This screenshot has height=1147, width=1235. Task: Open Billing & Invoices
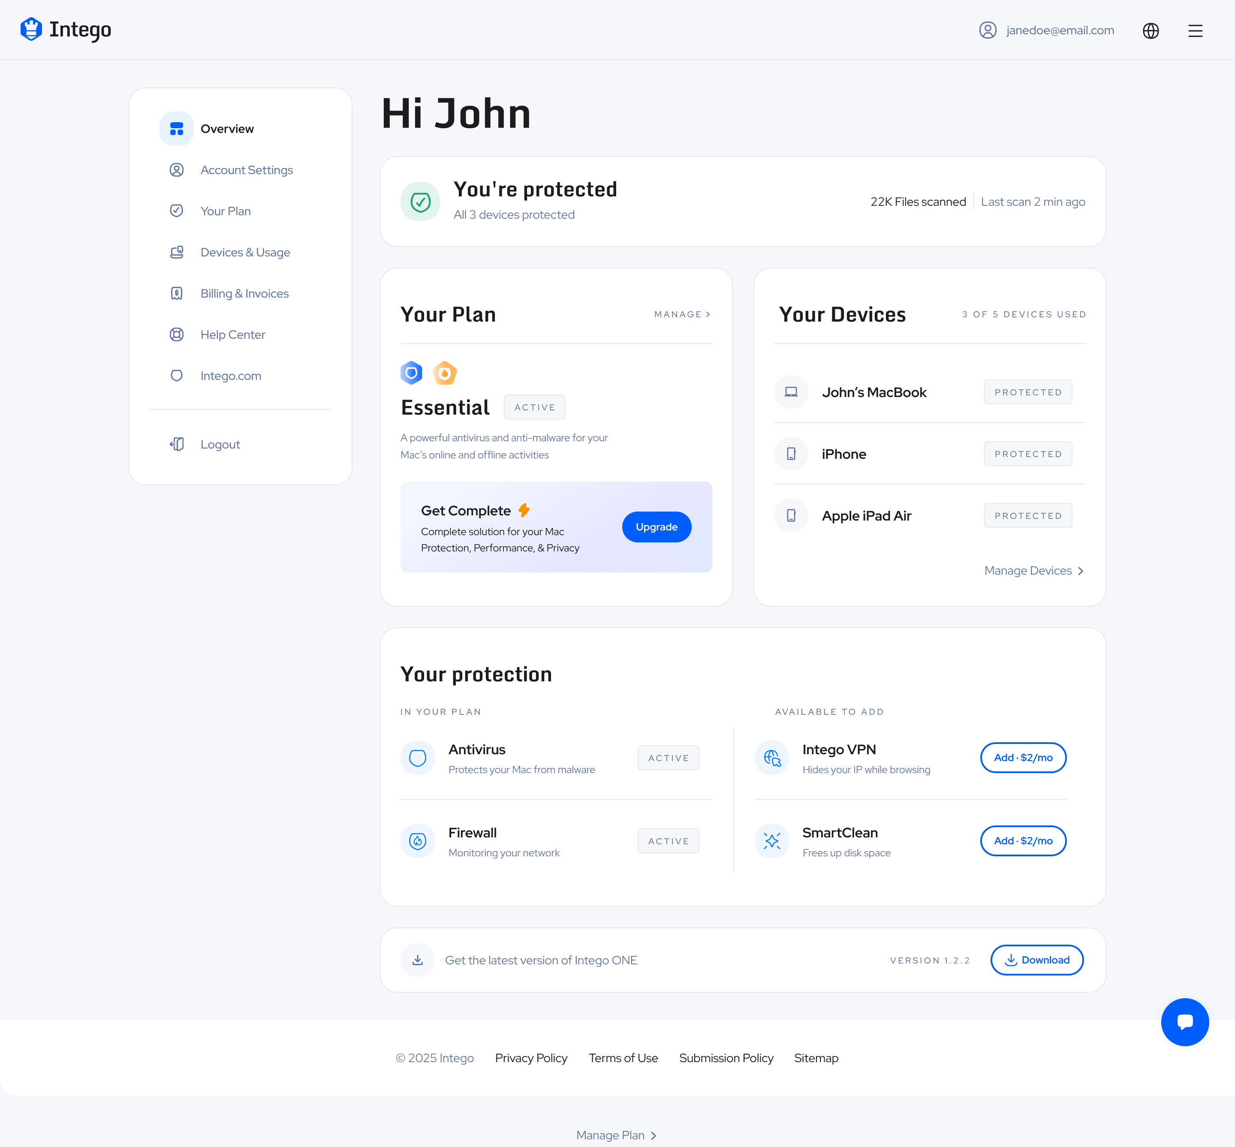(244, 293)
